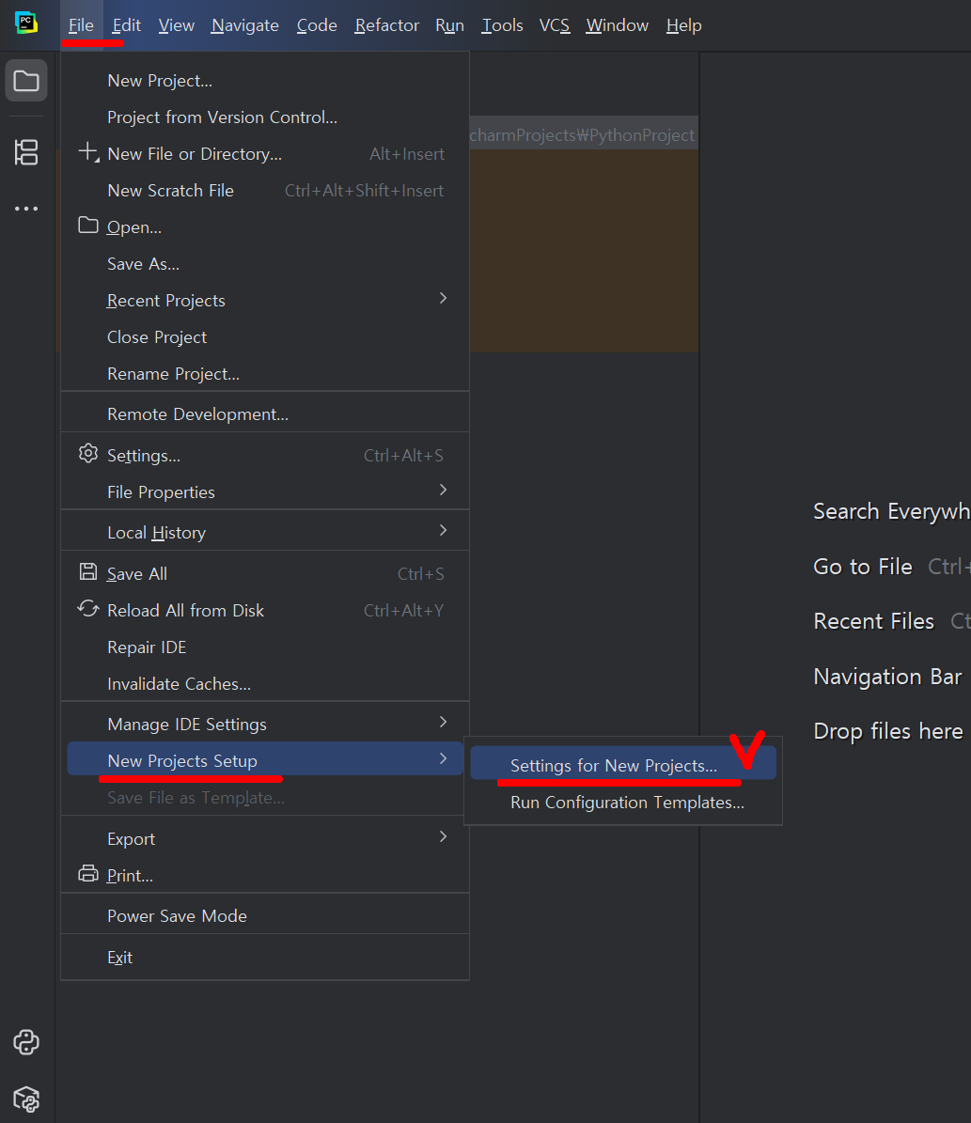Screen dimensions: 971x1123
Task: Click the floppy disk icon for Save All
Action: coord(88,571)
